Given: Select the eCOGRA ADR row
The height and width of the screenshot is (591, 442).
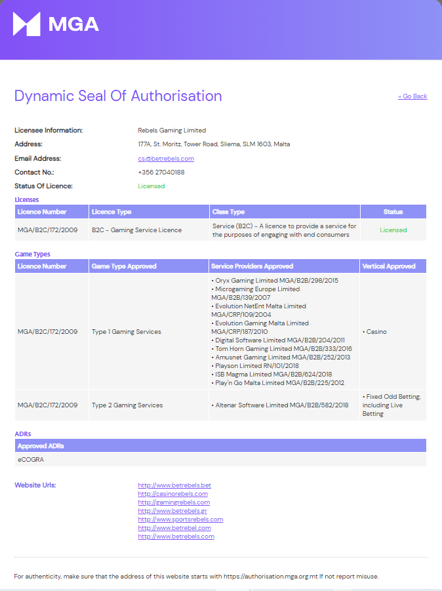Looking at the screenshot, I should point(220,459).
